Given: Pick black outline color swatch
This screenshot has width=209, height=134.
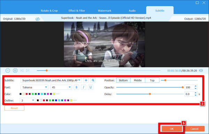Looking at the screenshot, I should (38, 100).
